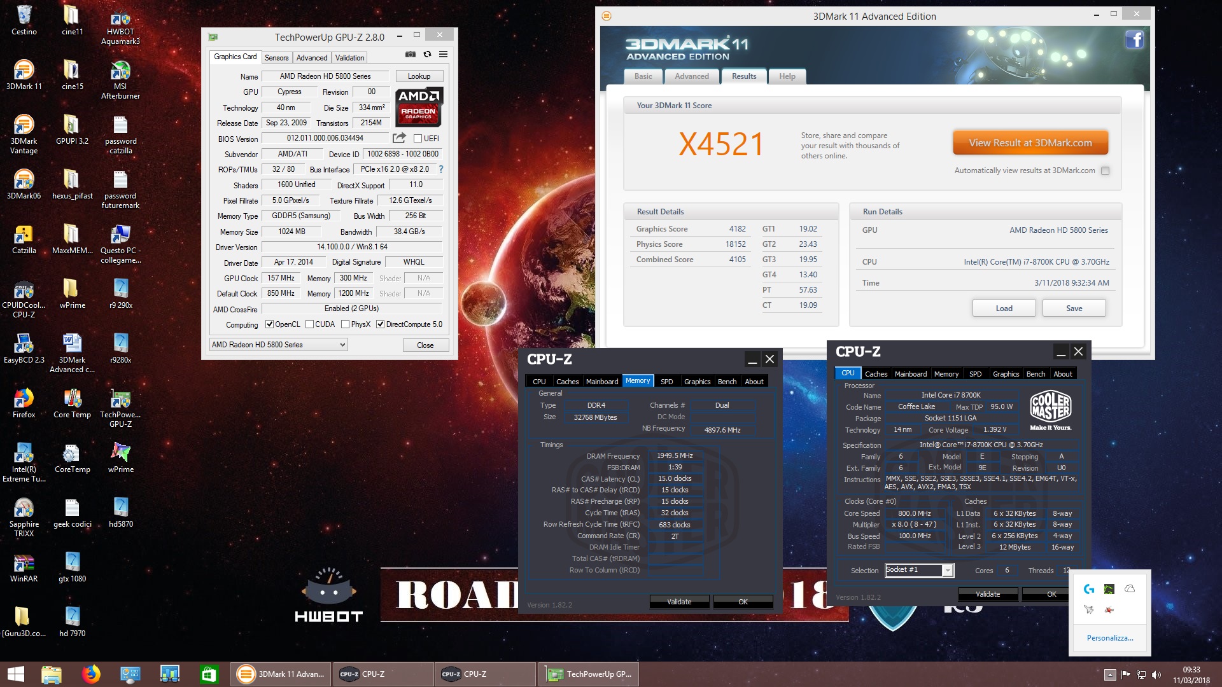Click the DRAM Frequency value 1949.5 MHz
This screenshot has width=1222, height=687.
click(675, 455)
